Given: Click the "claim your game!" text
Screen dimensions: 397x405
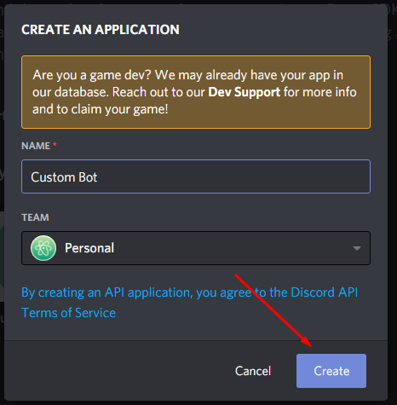Looking at the screenshot, I should click(122, 109).
